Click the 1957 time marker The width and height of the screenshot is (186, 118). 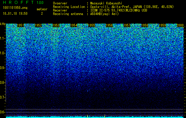pyautogui.click(x=127, y=25)
